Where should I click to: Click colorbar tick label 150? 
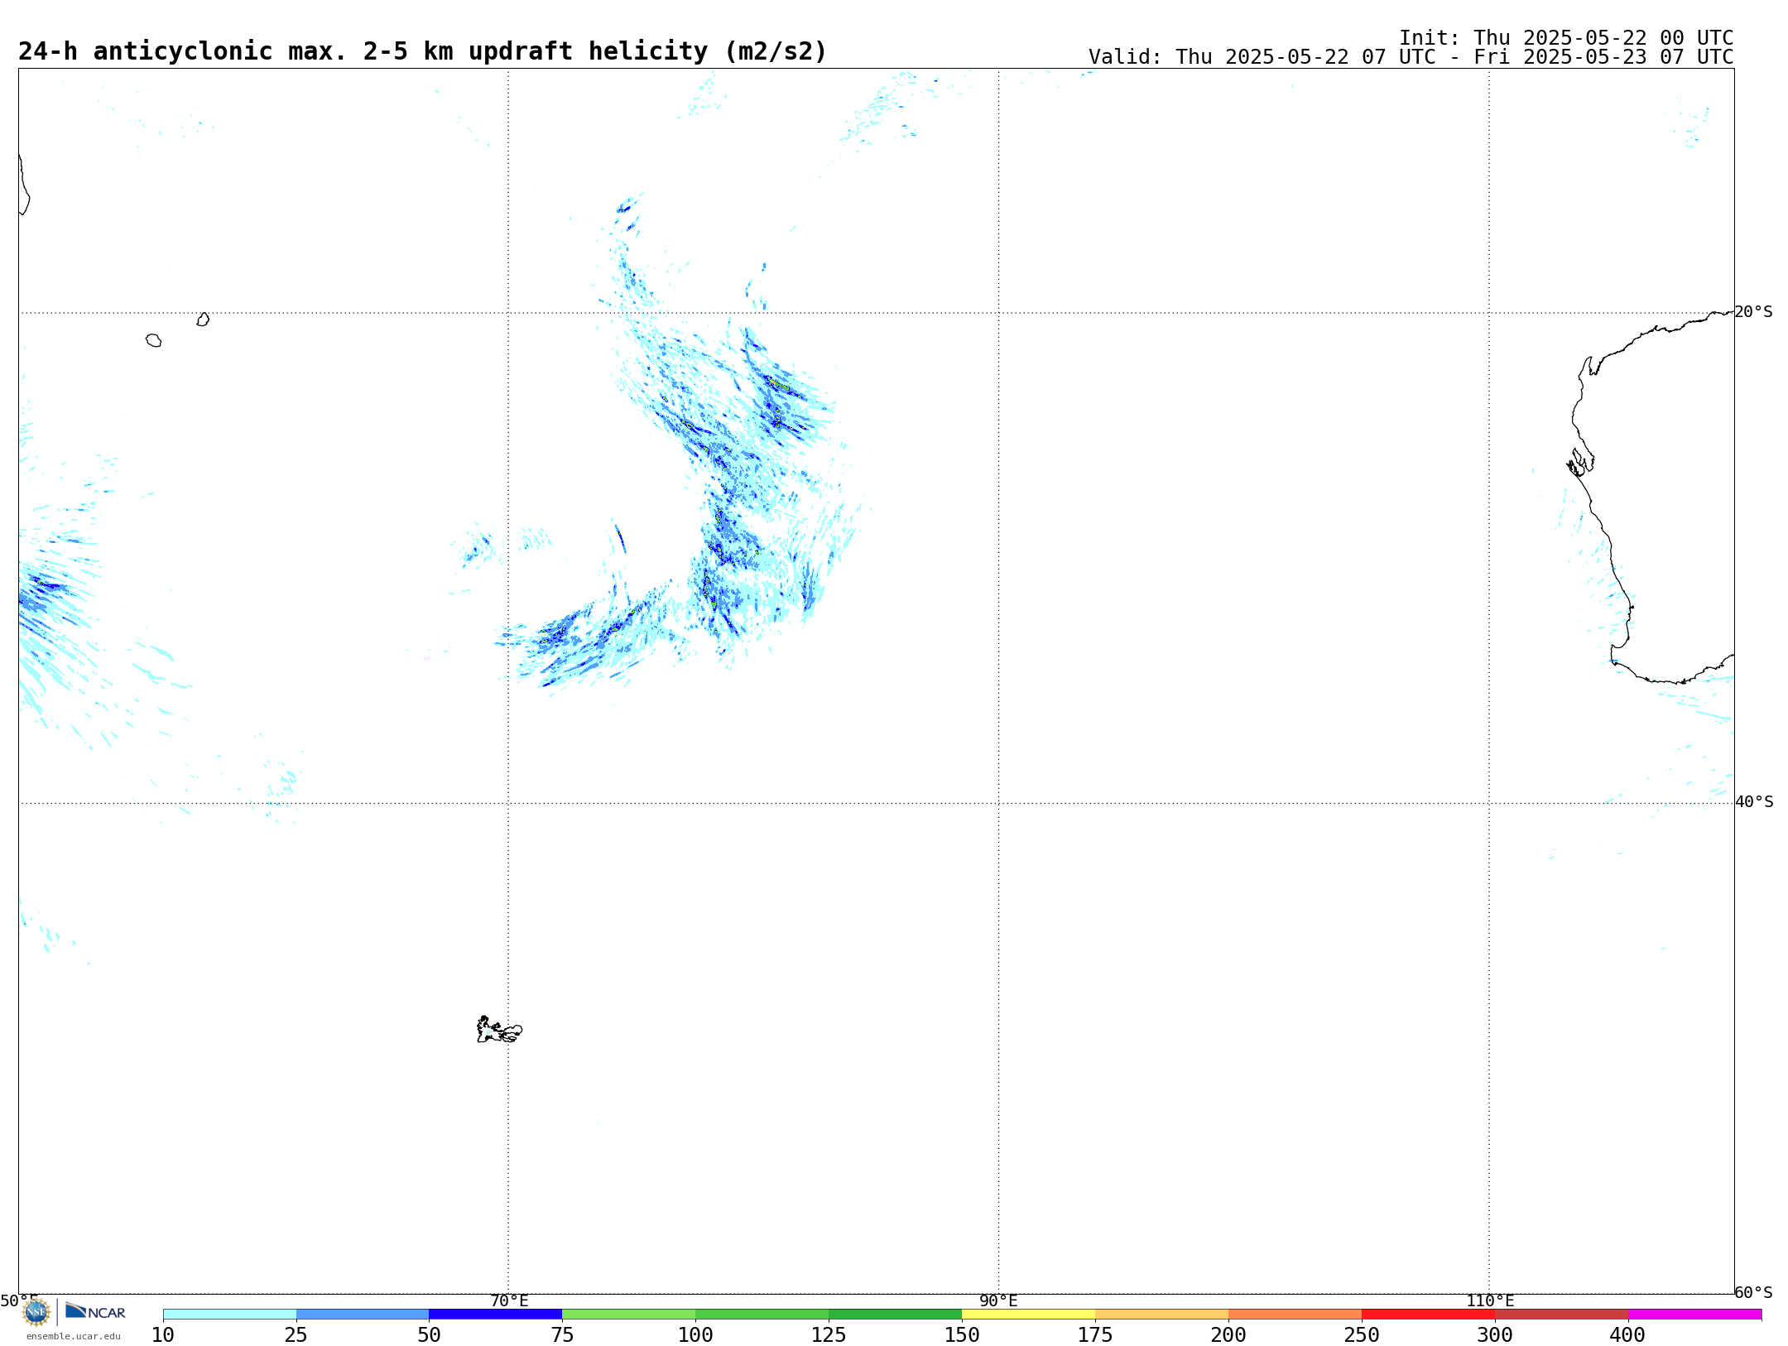tap(962, 1335)
